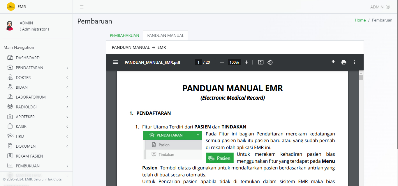Click the KASIR shopping bag icon
The width and height of the screenshot is (398, 186).
10,126
